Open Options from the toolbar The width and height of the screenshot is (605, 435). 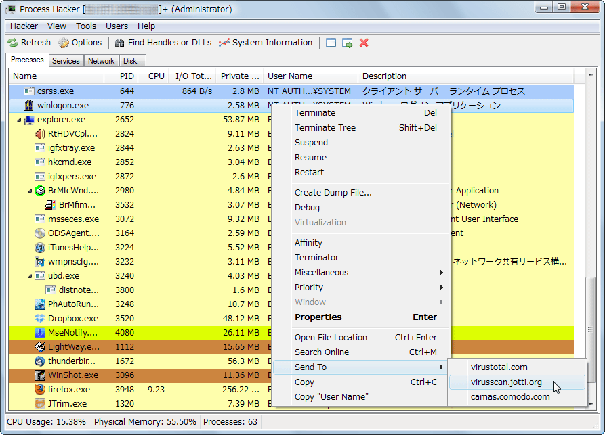click(x=80, y=43)
